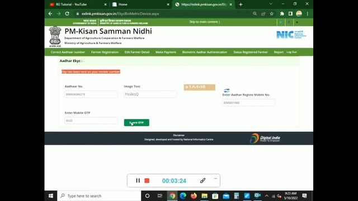This screenshot has height=201, width=358.
Task: Click the Digital India logo
Action: [265, 138]
